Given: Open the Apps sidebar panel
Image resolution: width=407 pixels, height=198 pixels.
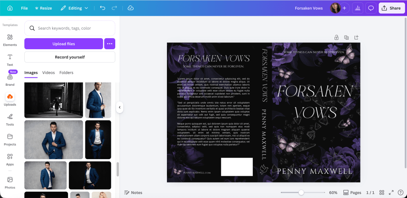Looking at the screenshot, I should (x=10, y=160).
